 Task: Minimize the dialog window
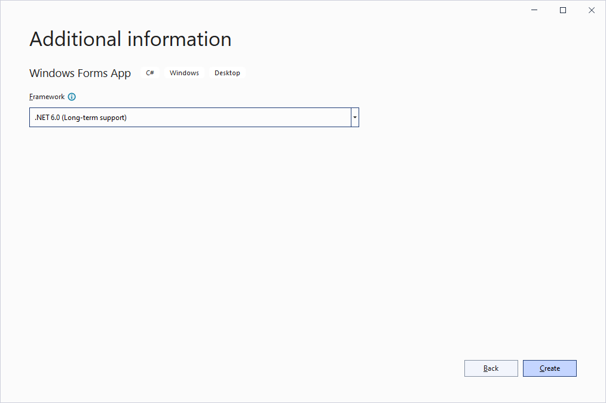coord(534,10)
